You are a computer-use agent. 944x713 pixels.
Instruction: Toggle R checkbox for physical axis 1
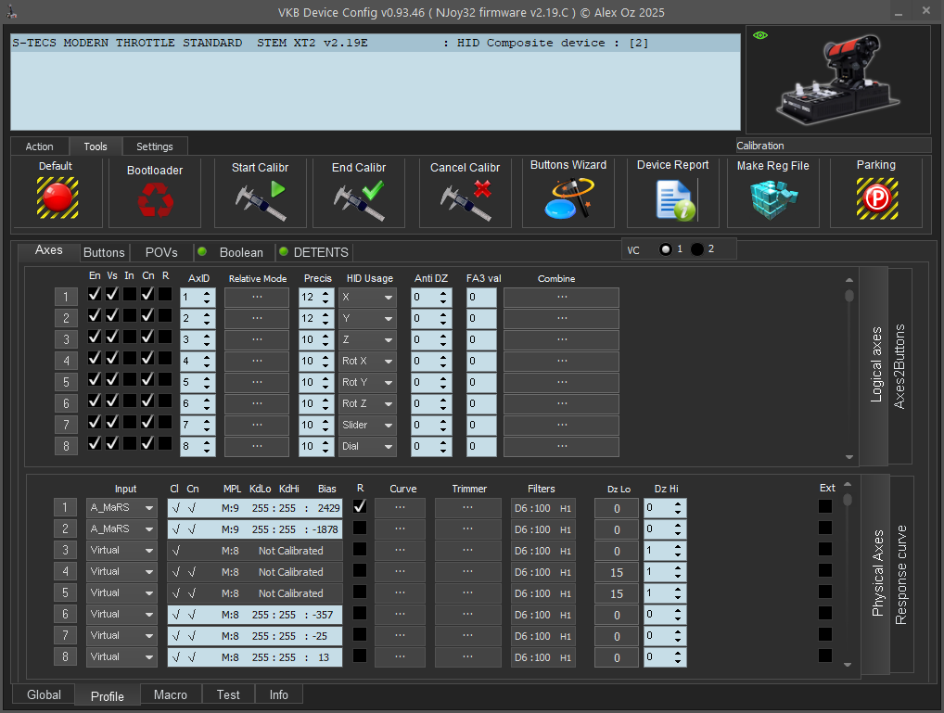point(360,506)
